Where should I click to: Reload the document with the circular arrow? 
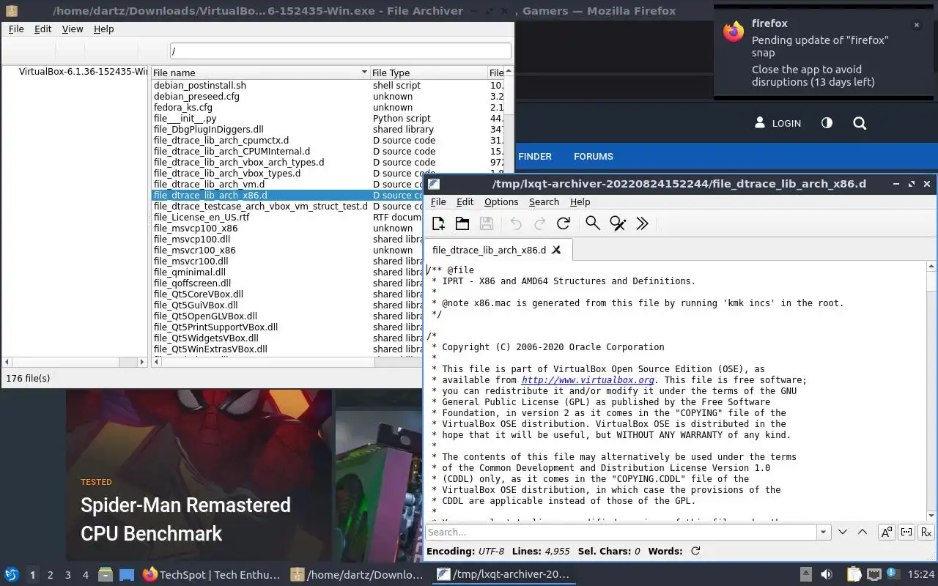pos(564,224)
